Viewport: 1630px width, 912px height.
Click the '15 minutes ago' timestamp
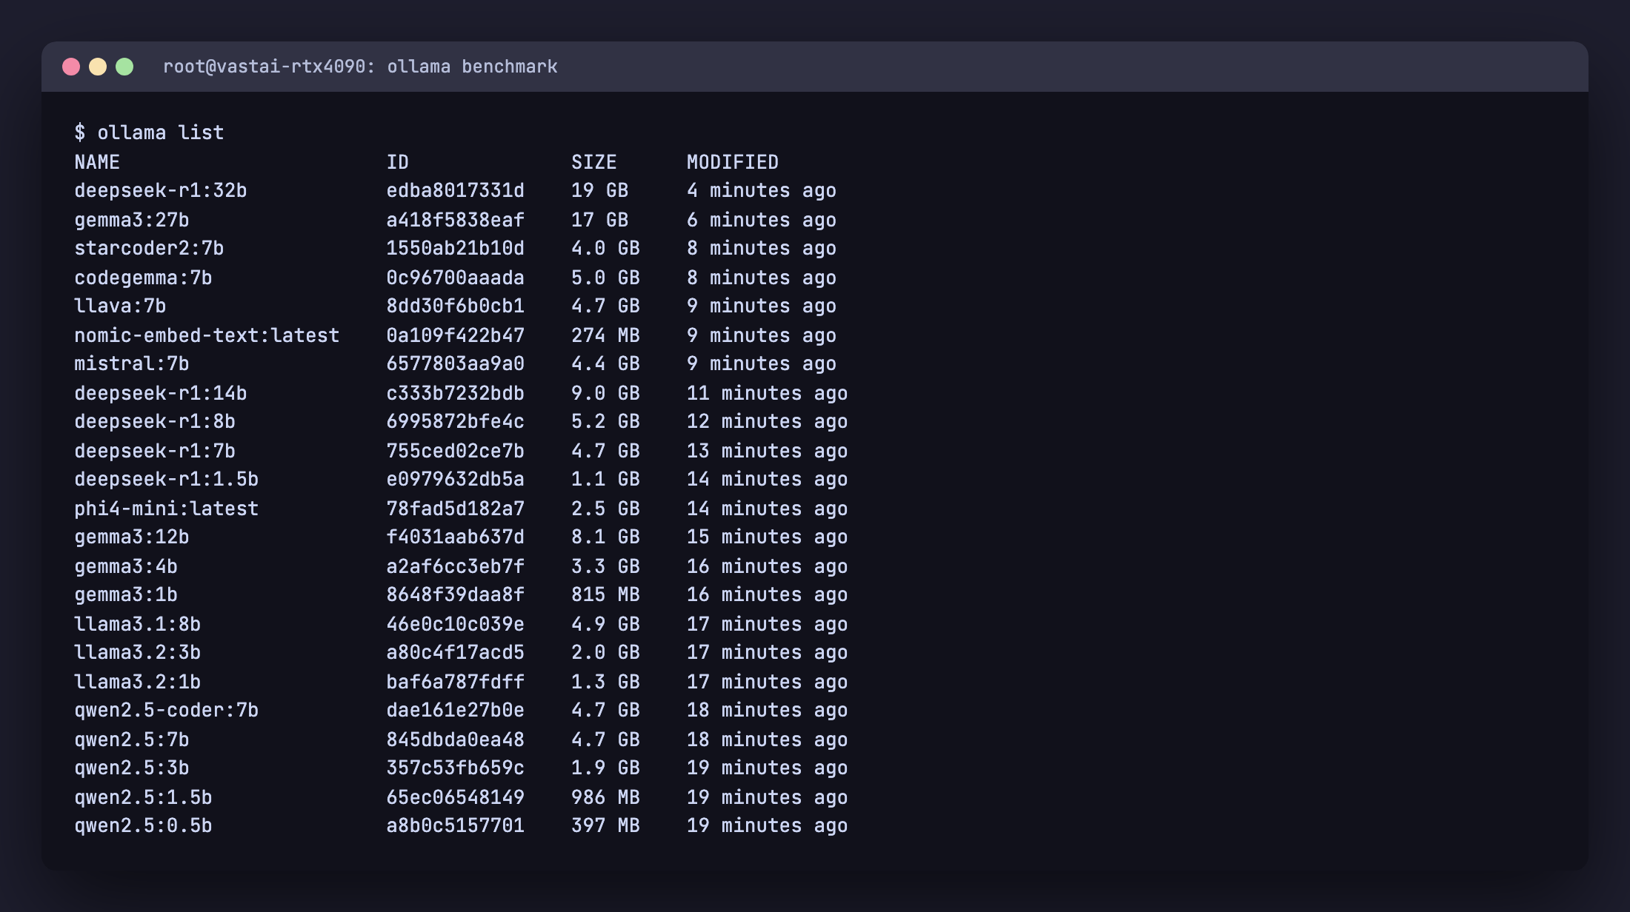pyautogui.click(x=768, y=537)
